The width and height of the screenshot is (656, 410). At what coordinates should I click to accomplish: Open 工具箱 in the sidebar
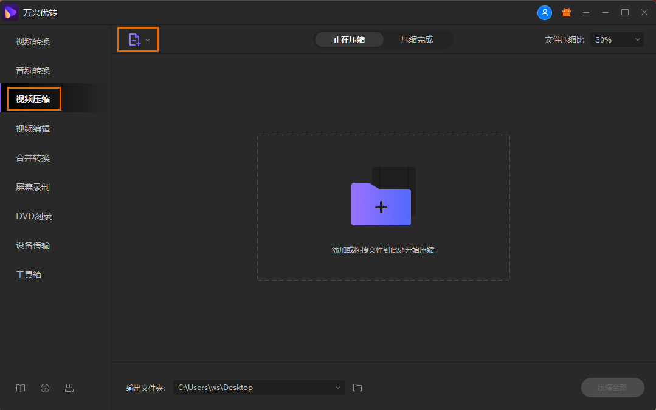click(x=29, y=275)
